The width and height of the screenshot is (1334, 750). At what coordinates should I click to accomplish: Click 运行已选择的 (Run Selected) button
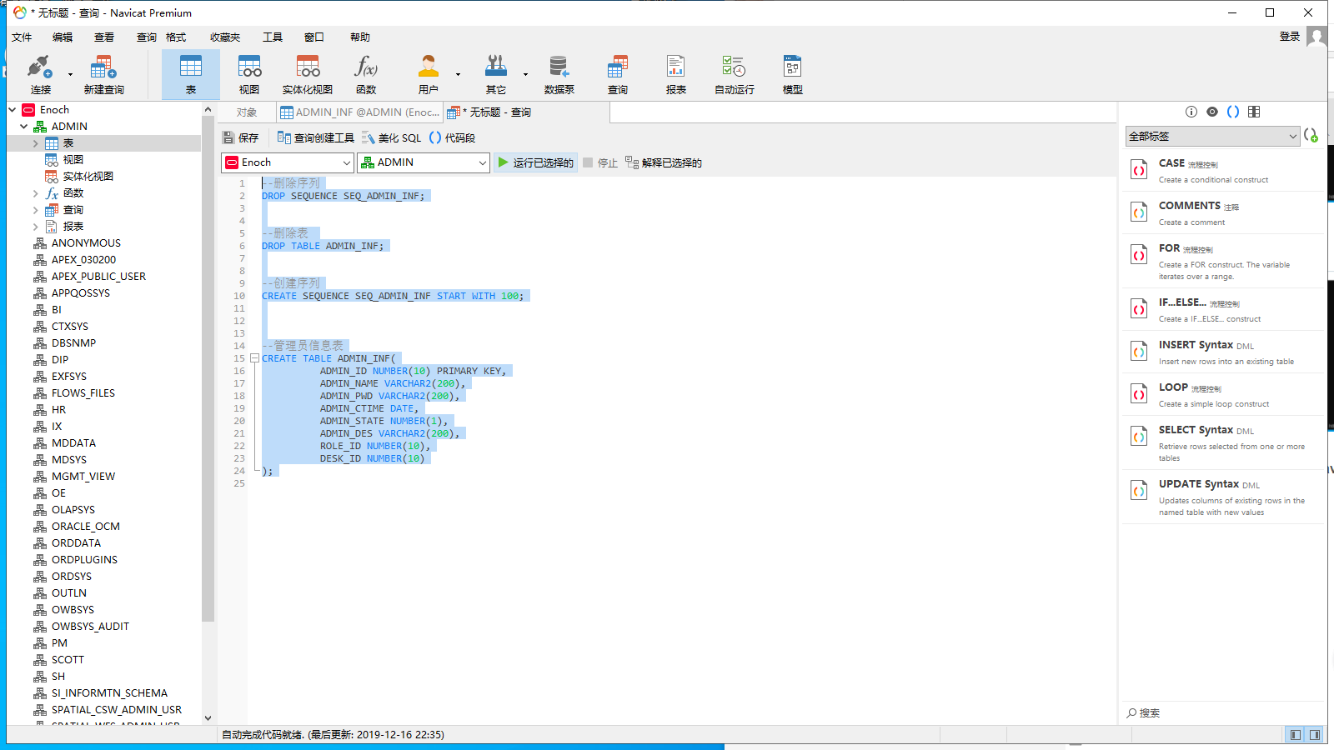point(535,162)
